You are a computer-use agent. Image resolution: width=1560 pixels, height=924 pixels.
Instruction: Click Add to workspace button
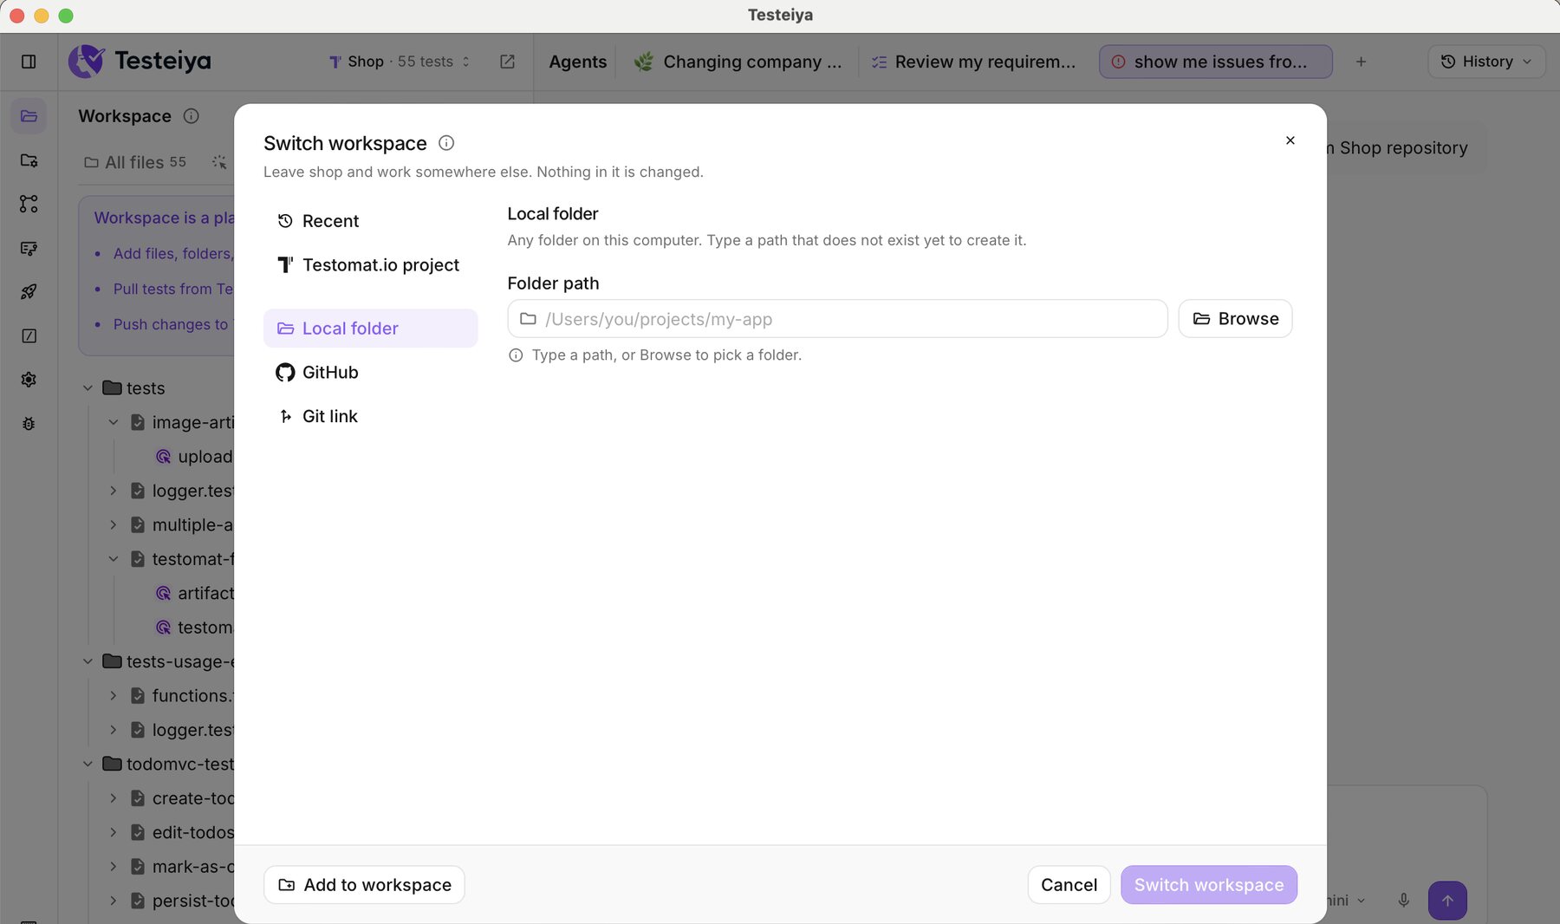click(x=364, y=885)
